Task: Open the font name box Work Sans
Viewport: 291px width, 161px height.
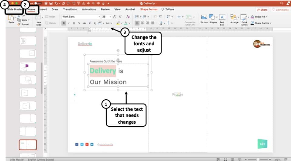Action: [81, 16]
